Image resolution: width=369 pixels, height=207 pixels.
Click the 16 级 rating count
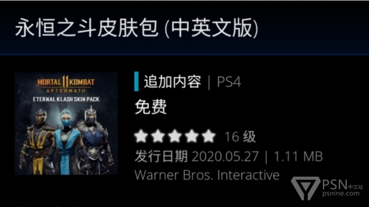(240, 137)
